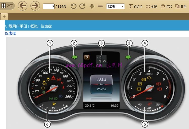189x129 pixels.
Task: Rotate the page clockwise
Action: (x=82, y=6)
